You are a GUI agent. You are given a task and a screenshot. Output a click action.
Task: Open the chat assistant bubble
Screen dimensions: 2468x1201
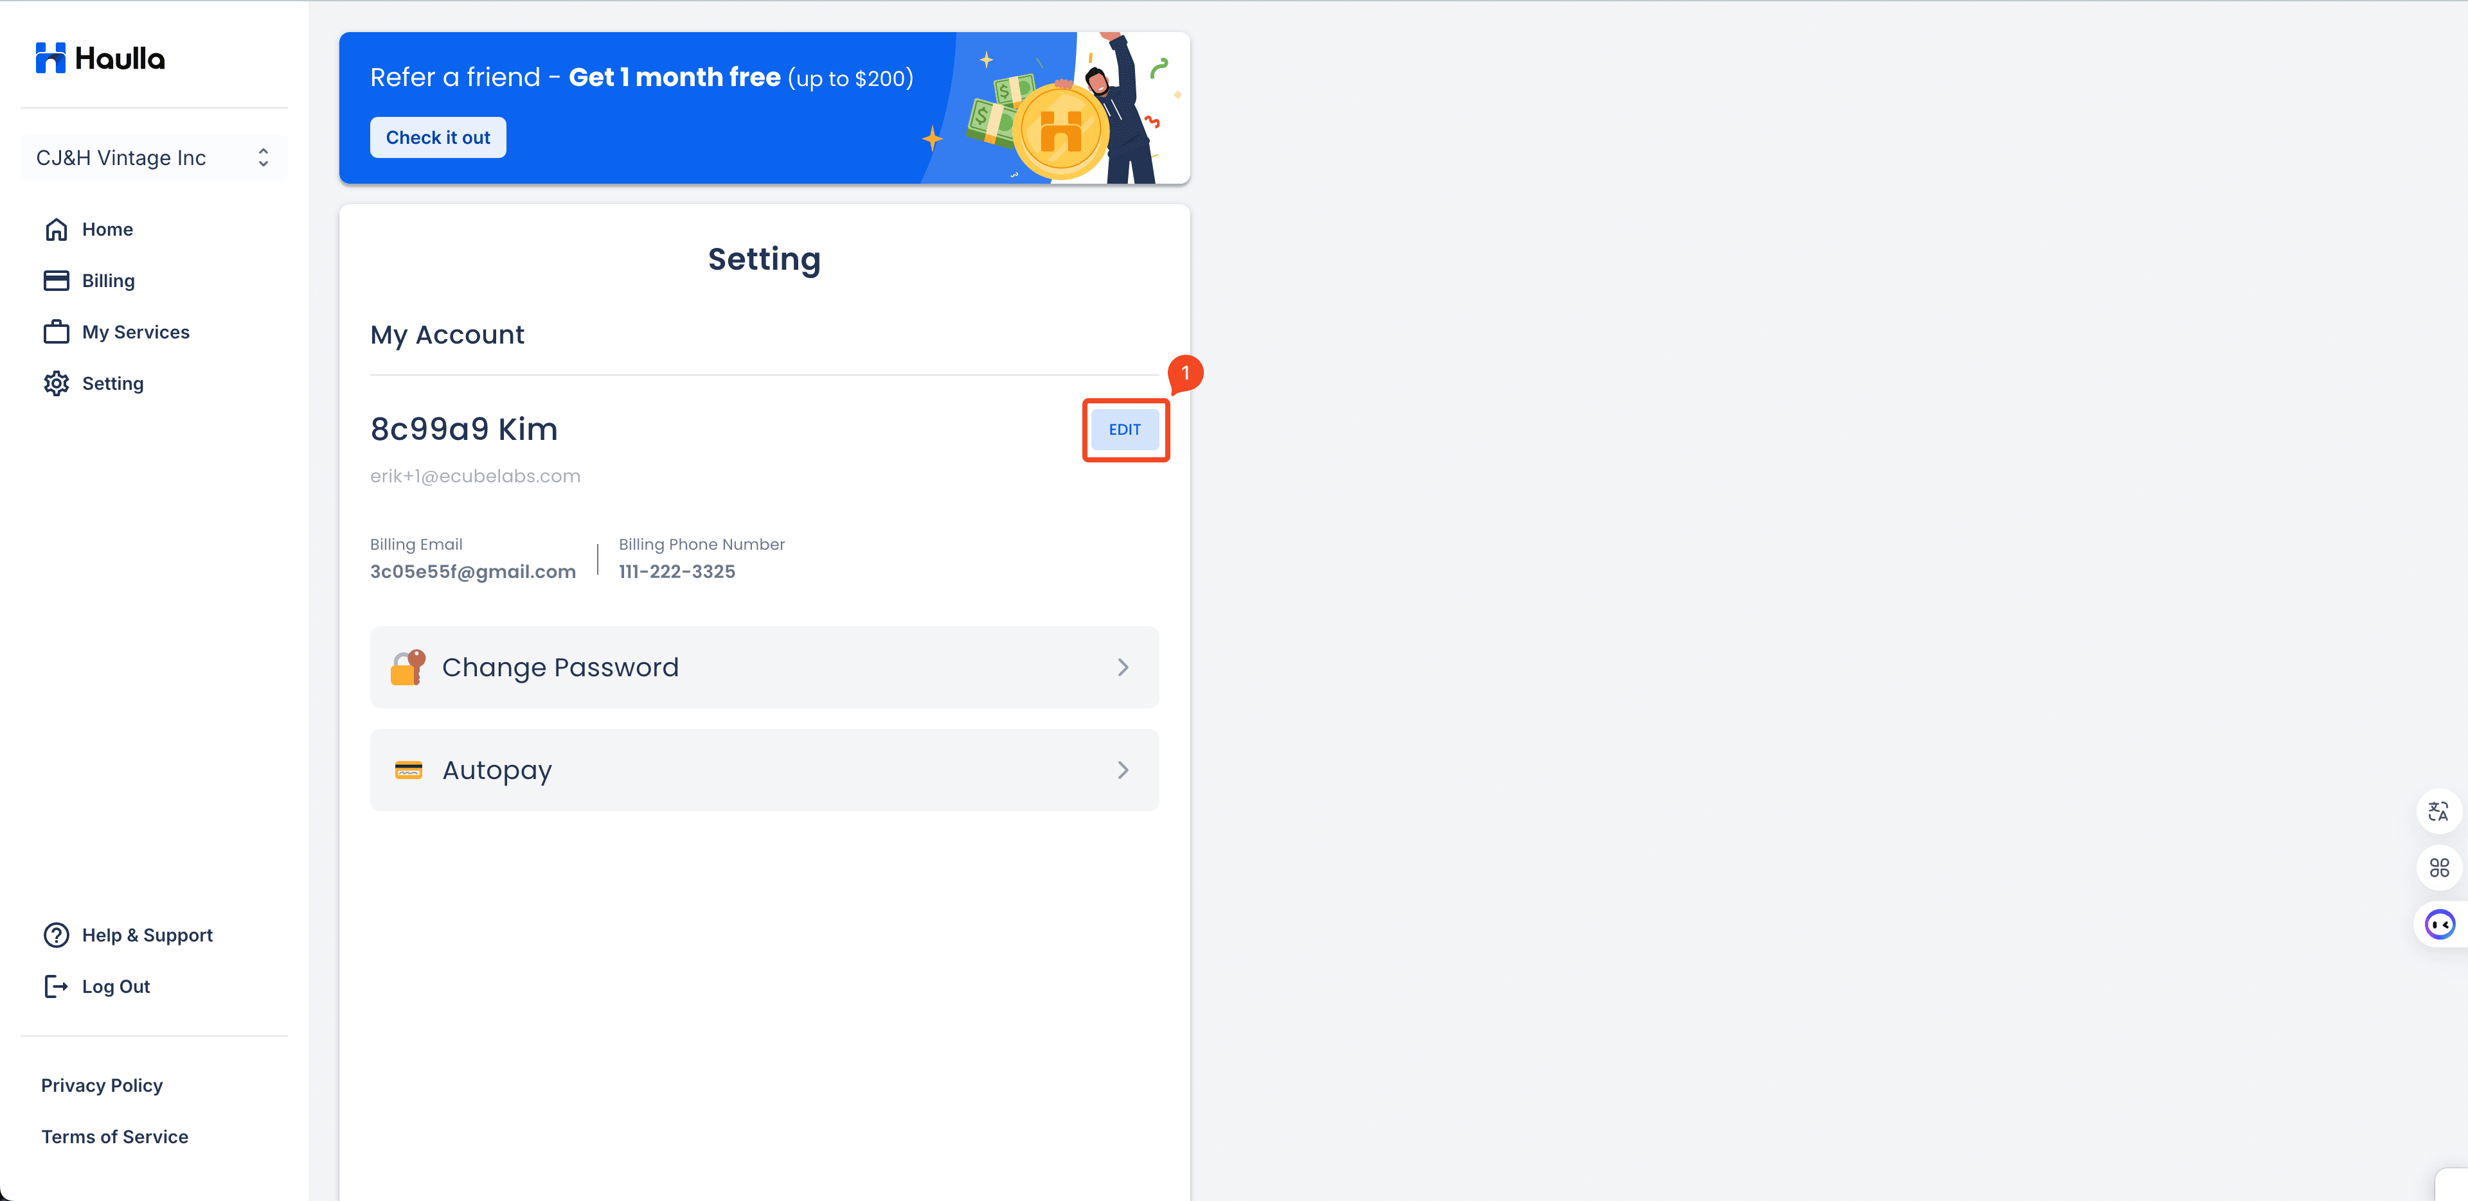pos(2439,924)
